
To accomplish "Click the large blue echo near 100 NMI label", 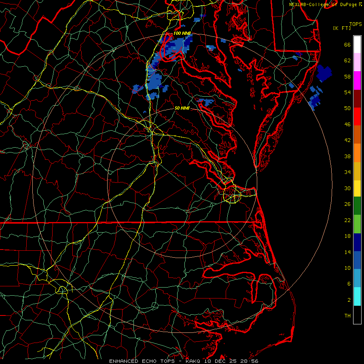I will tap(176, 47).
